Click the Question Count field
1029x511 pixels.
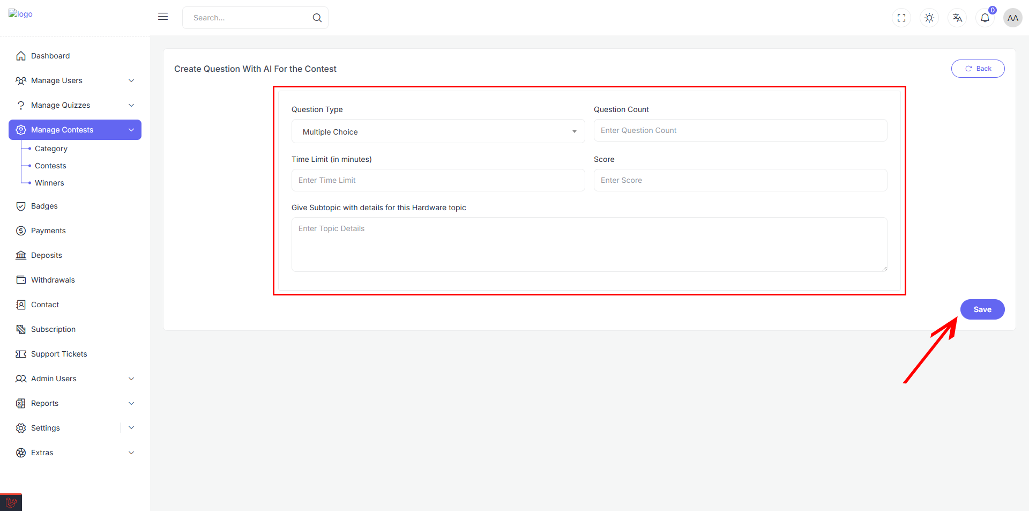[740, 130]
